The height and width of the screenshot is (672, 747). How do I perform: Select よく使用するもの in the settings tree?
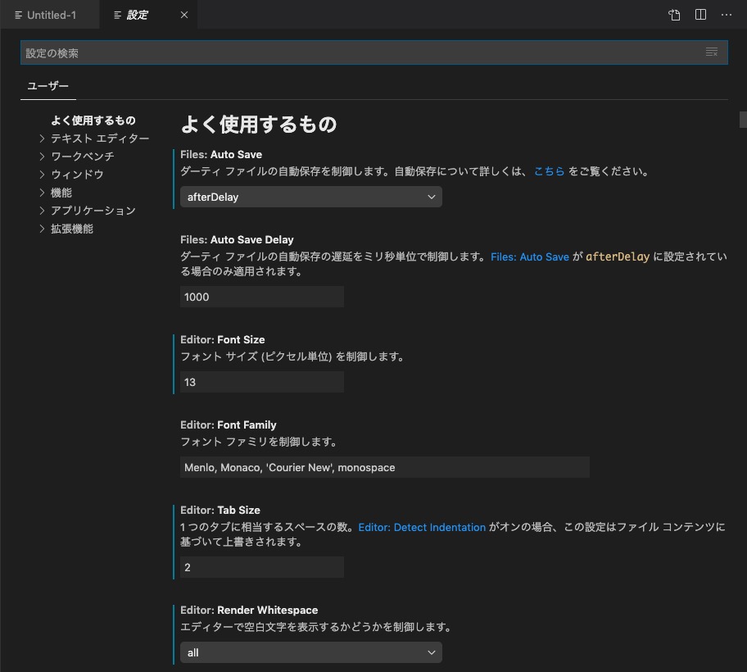[x=93, y=120]
